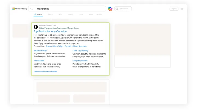Switch to the Videos tab
Viewport: 197px width, 111px height.
(81, 14)
